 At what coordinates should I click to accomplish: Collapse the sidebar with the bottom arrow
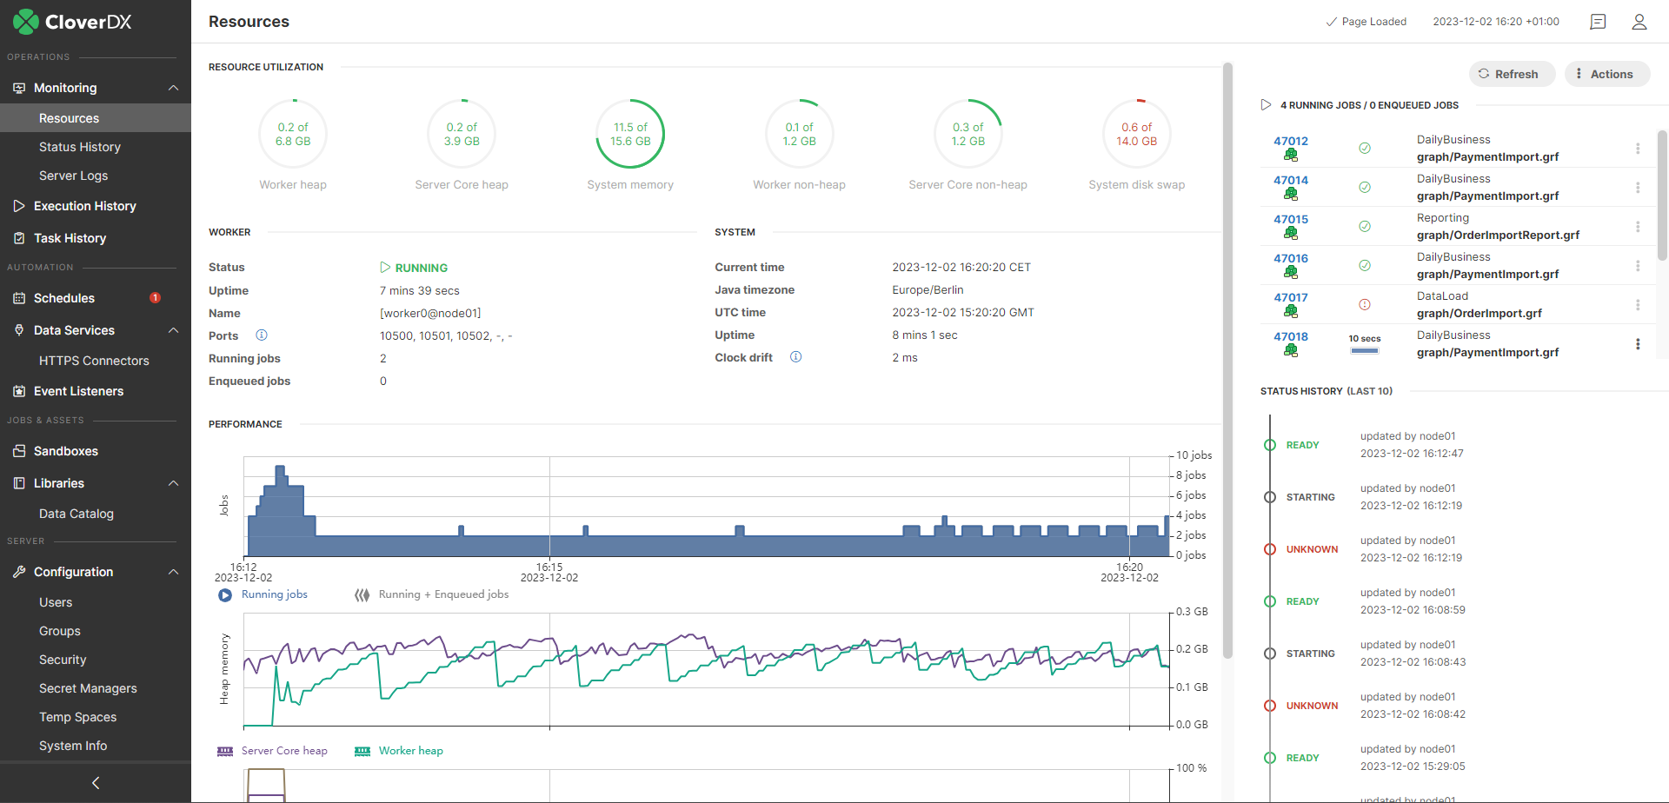96,783
